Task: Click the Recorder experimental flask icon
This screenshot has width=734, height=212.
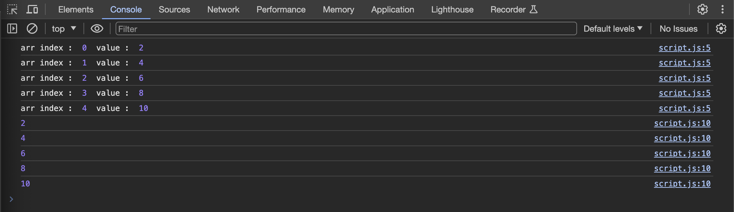Action: 534,9
